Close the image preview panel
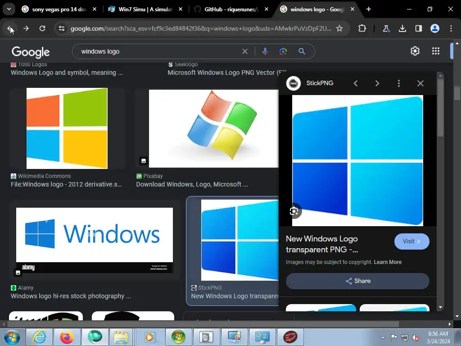 pyautogui.click(x=420, y=83)
